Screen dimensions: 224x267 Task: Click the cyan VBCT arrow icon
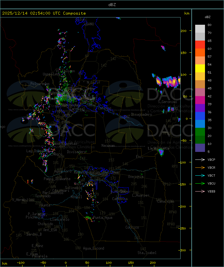coord(200,176)
